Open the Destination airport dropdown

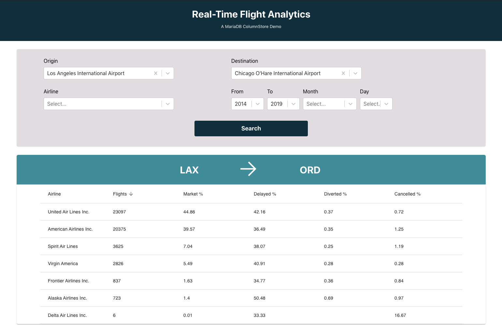click(x=355, y=73)
